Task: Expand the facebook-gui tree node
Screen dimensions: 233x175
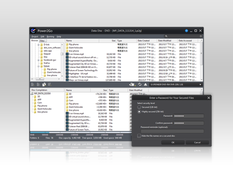Action: pyautogui.click(x=38, y=60)
